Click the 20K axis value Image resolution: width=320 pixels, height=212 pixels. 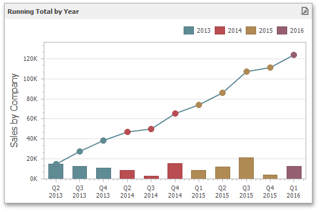[x=32, y=159]
